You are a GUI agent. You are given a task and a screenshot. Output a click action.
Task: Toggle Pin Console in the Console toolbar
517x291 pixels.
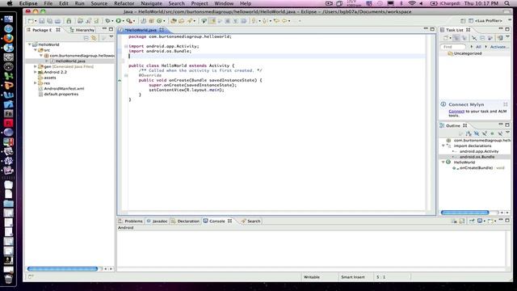[x=472, y=221]
